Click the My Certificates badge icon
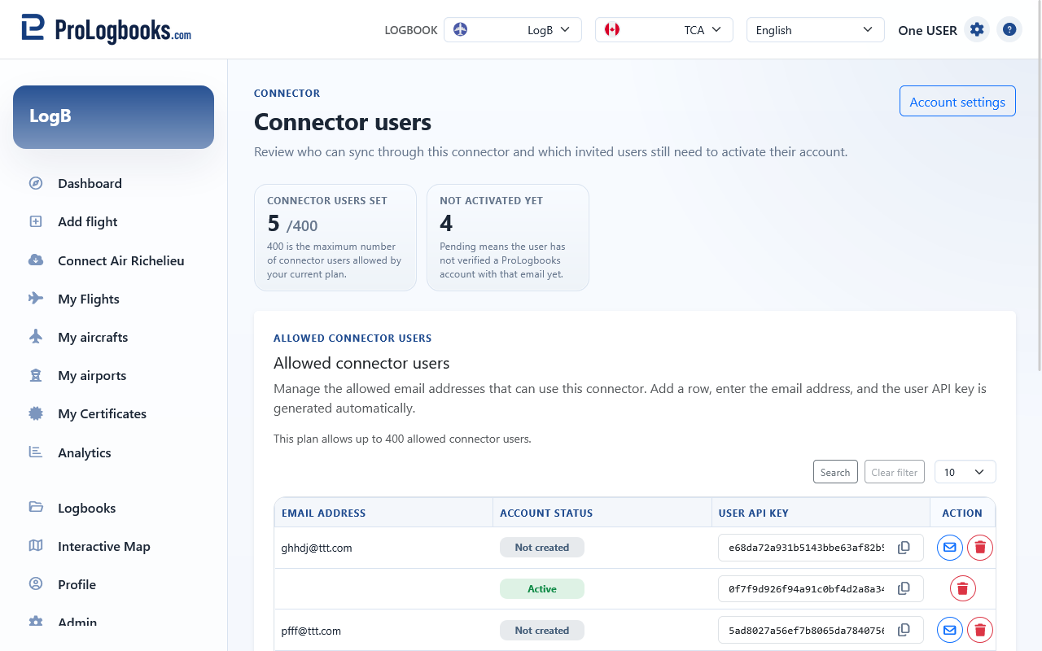Screen dimensions: 1042x651 point(36,413)
